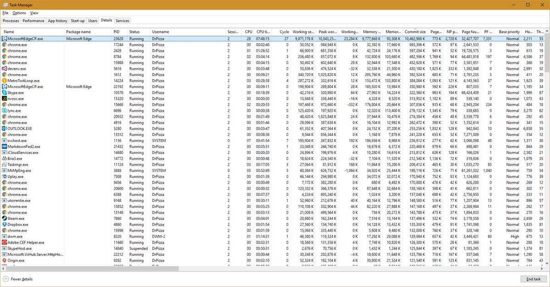Click the lync.exe process icon
The image size is (550, 287).
click(4, 110)
